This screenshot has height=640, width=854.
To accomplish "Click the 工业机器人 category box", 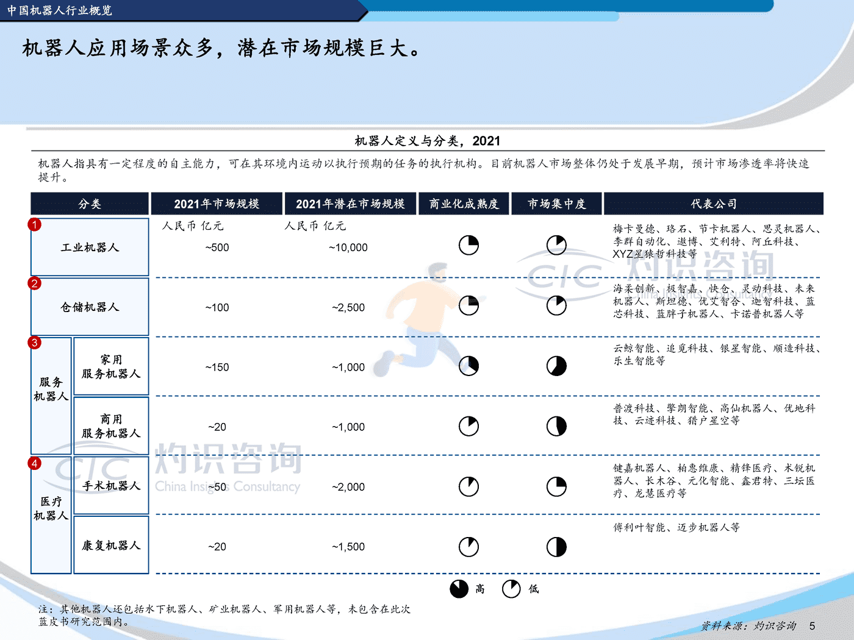I will coord(90,247).
